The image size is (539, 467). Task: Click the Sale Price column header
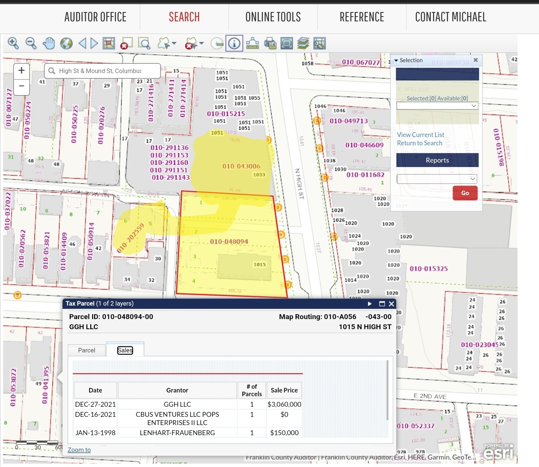click(x=284, y=390)
